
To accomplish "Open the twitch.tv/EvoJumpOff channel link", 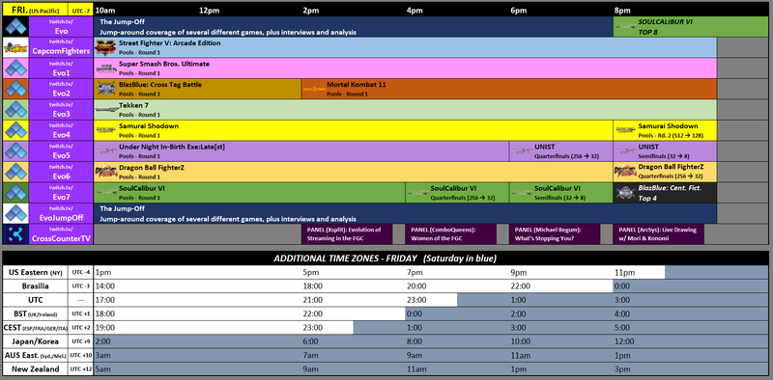I will coord(61,213).
